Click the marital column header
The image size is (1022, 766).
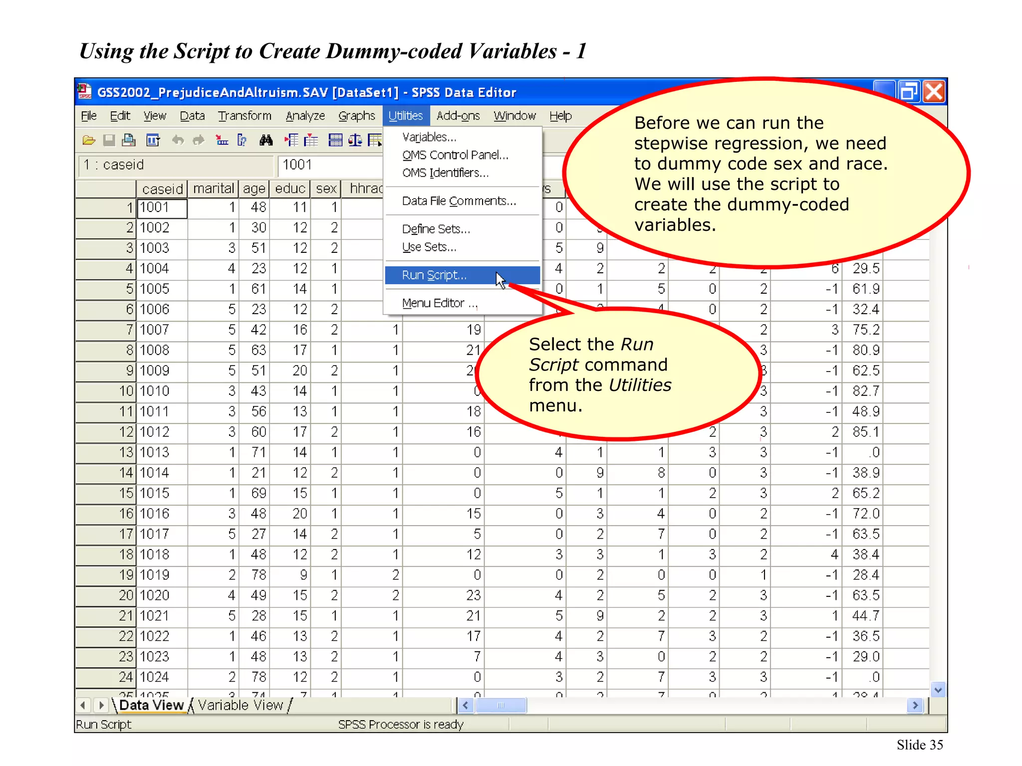[x=213, y=189]
